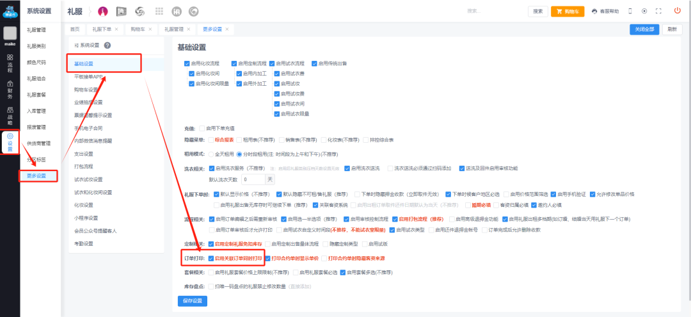691x317 pixels.
Task: Check the 综合报表 hide-menu checkbox
Action: [x=211, y=140]
